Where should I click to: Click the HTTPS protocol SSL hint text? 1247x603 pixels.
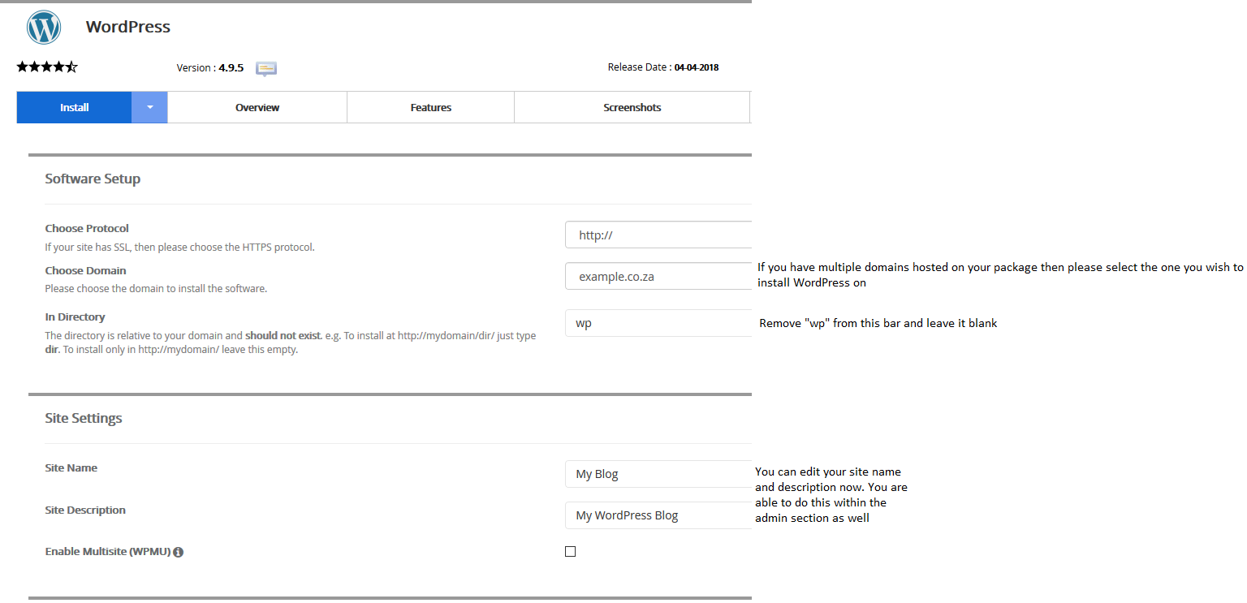click(x=179, y=247)
